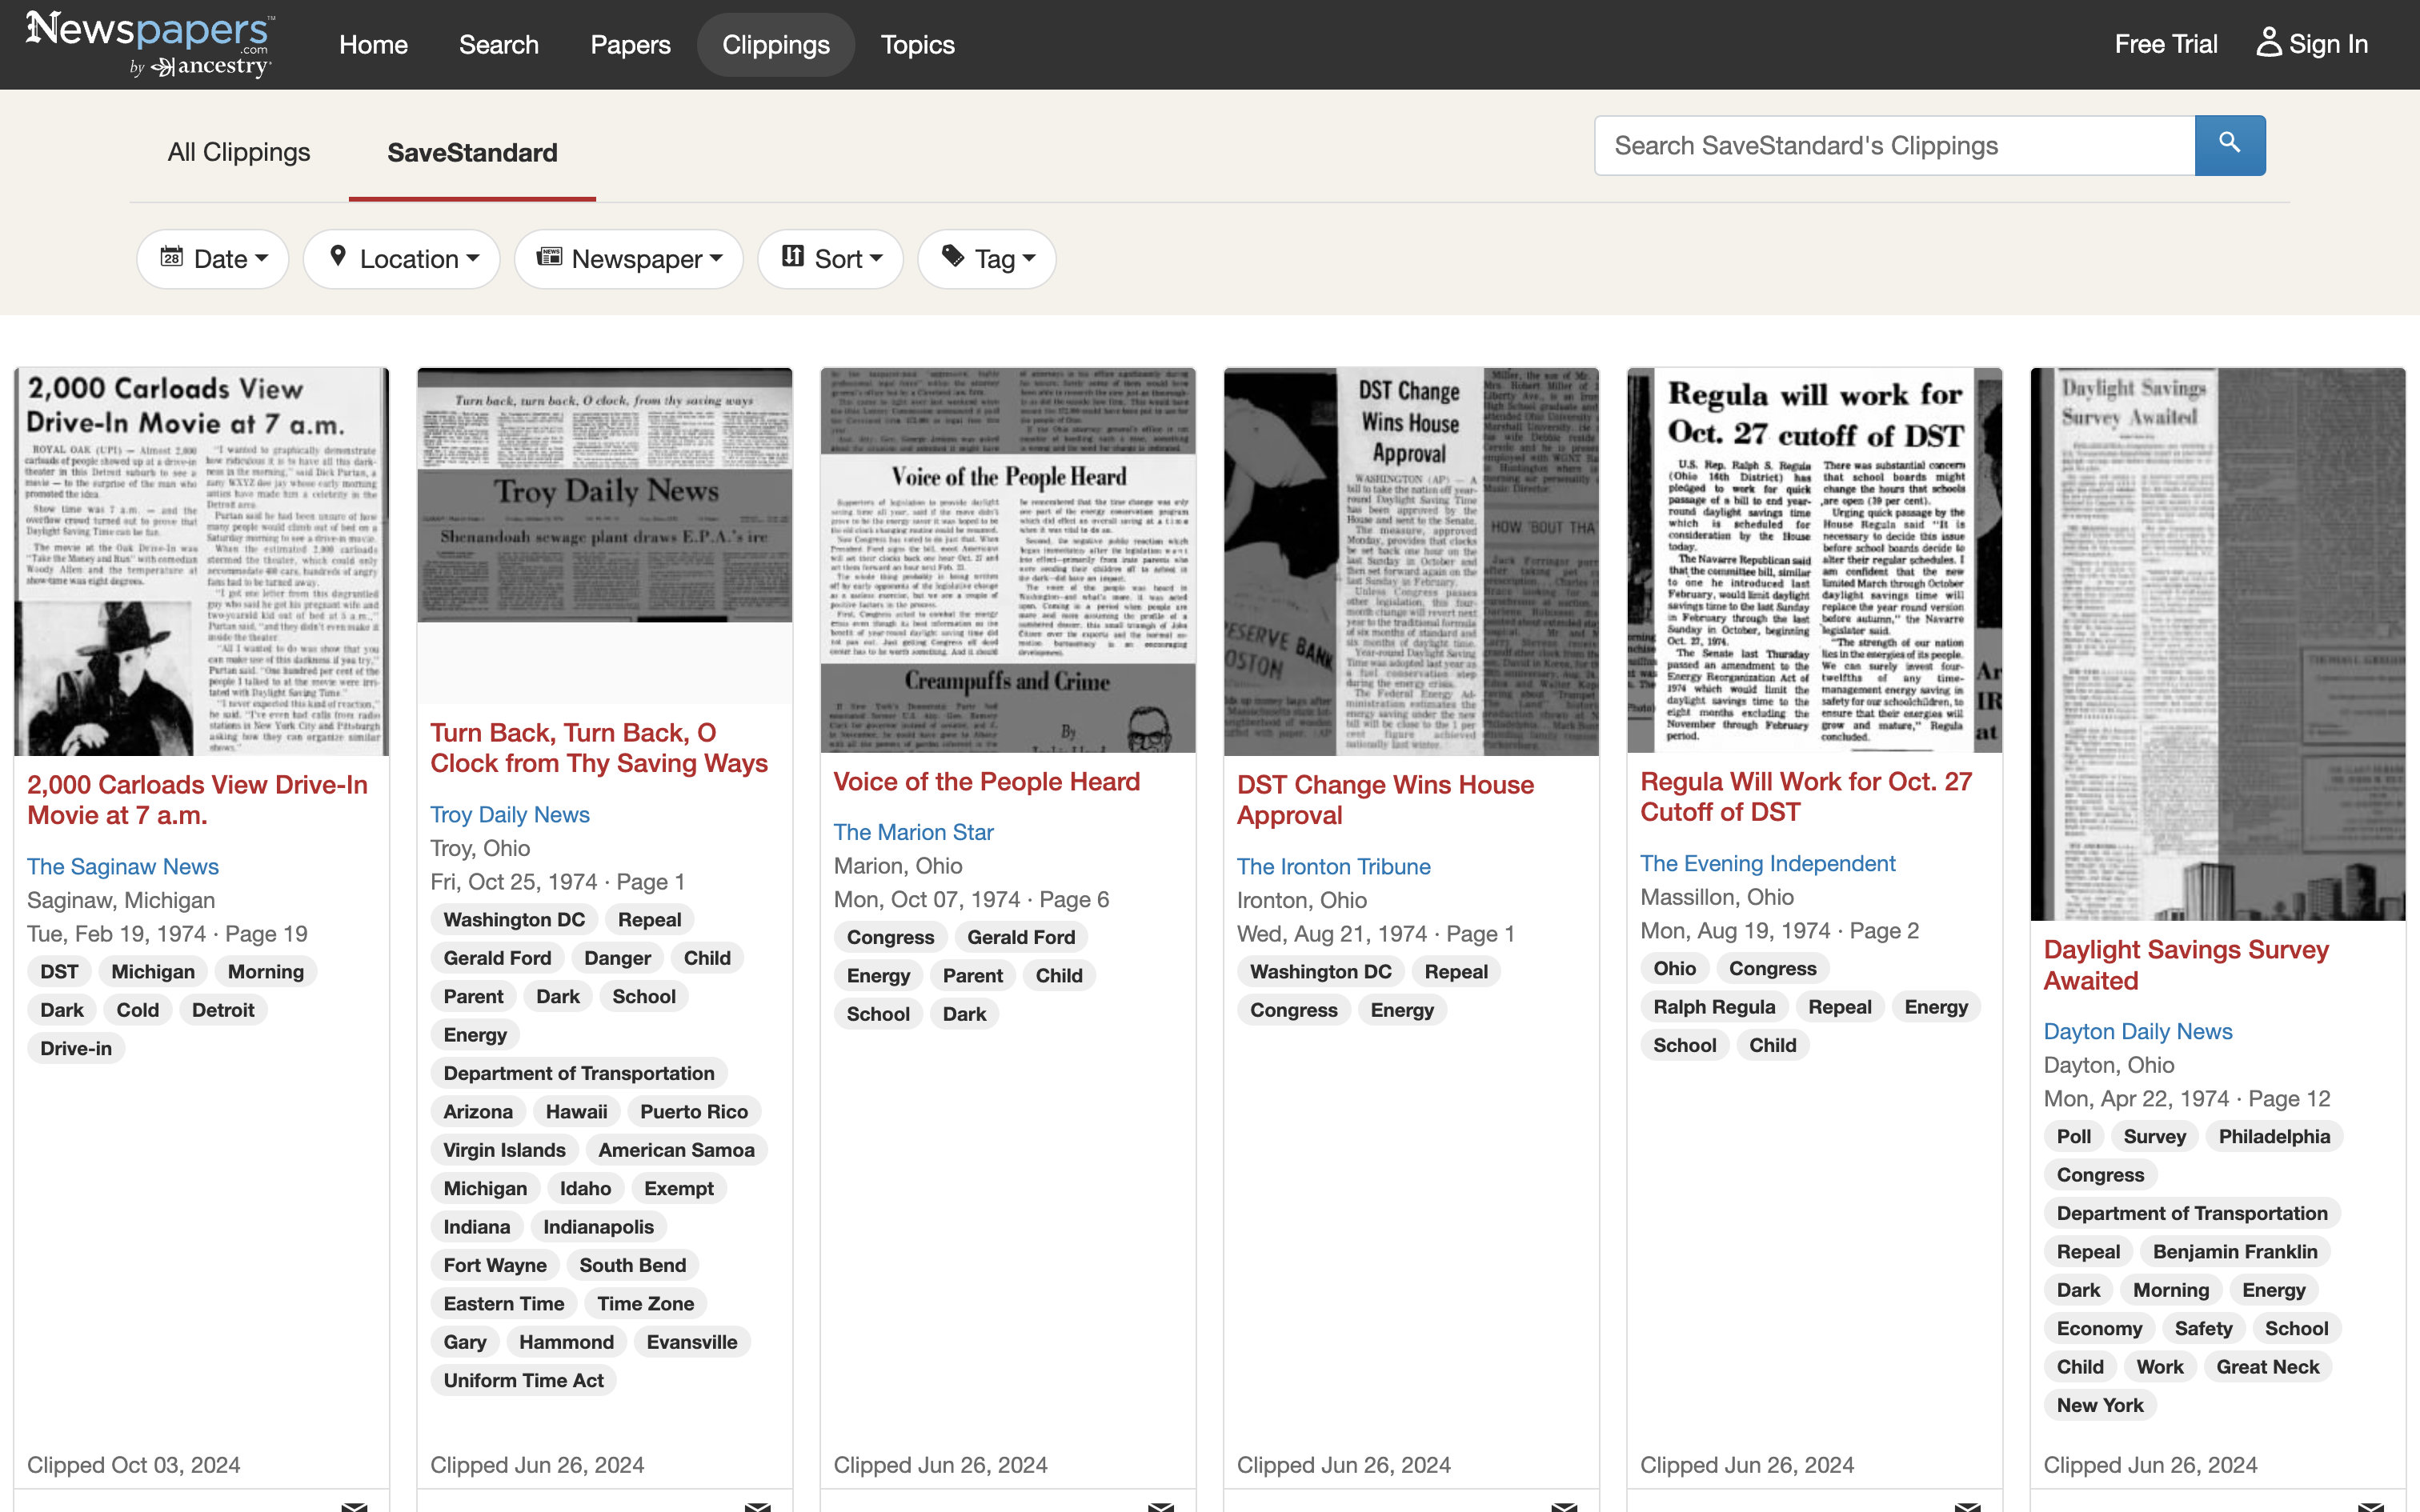Open Search in top navigation
Image resolution: width=2420 pixels, height=1512 pixels.
coord(499,45)
